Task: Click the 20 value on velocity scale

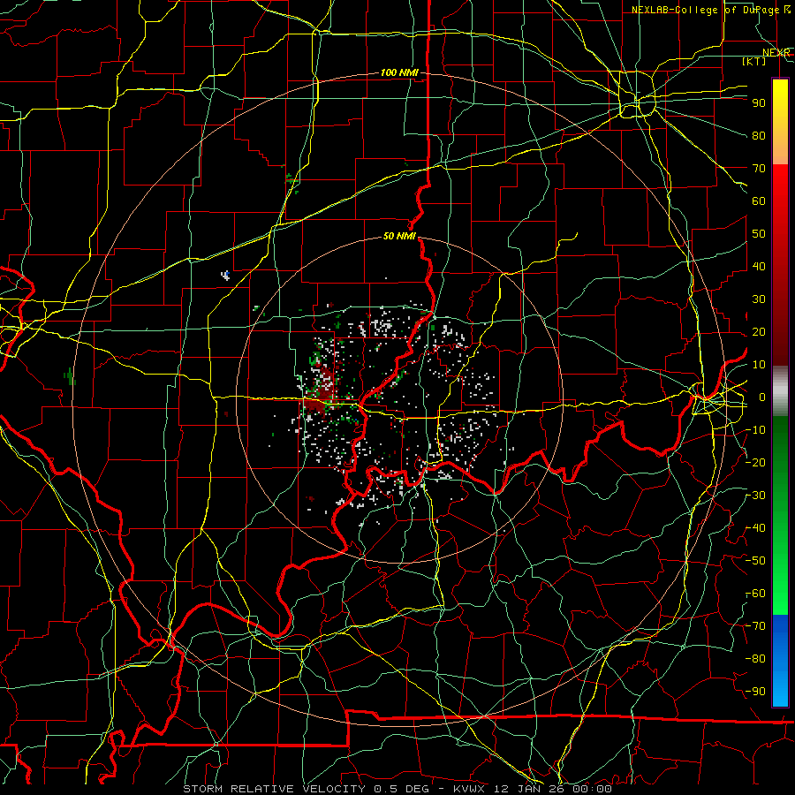Action: click(x=759, y=332)
